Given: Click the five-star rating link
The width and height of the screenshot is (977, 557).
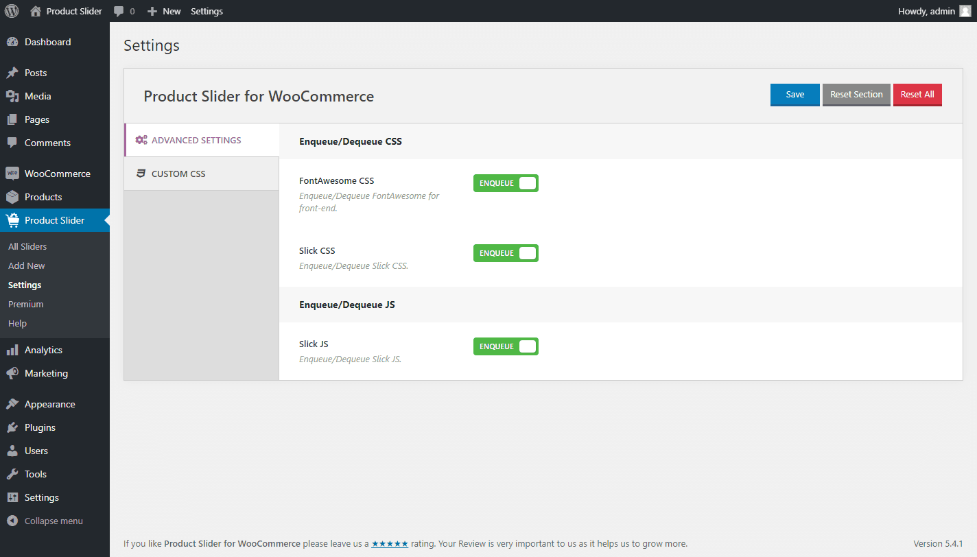Looking at the screenshot, I should pos(390,543).
